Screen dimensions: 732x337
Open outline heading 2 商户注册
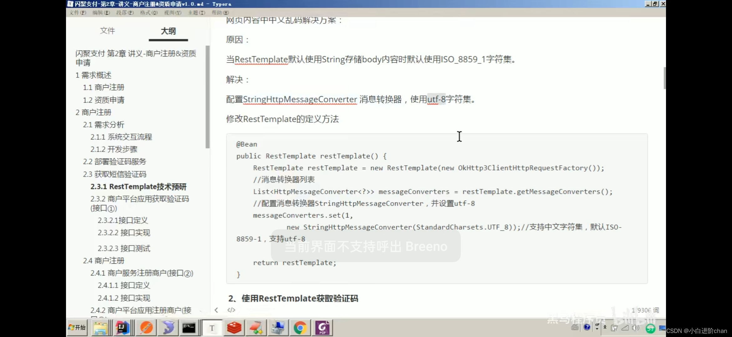pos(93,112)
